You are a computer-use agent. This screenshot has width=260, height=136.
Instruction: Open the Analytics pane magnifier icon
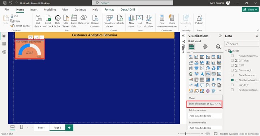pos(218,47)
